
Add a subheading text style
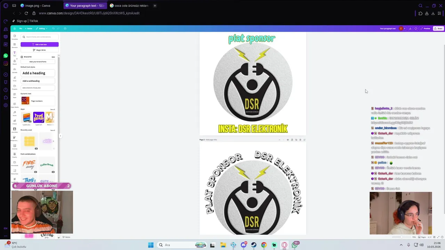(38, 81)
